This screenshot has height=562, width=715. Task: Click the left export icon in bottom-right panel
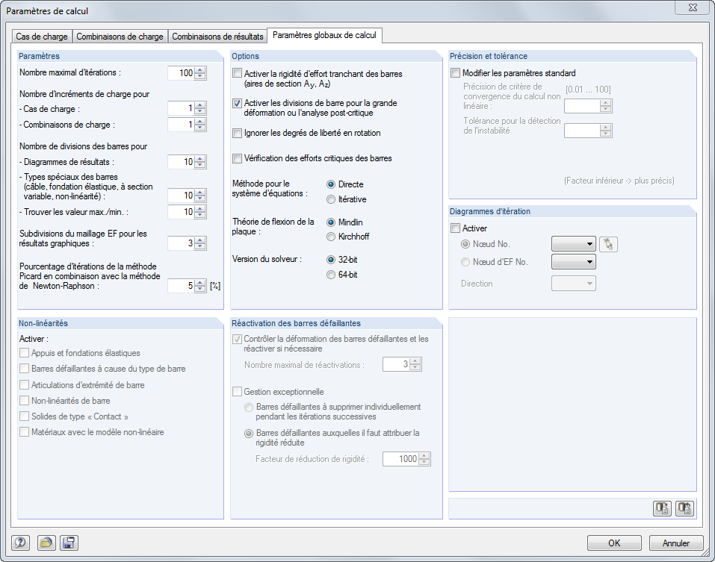[662, 508]
